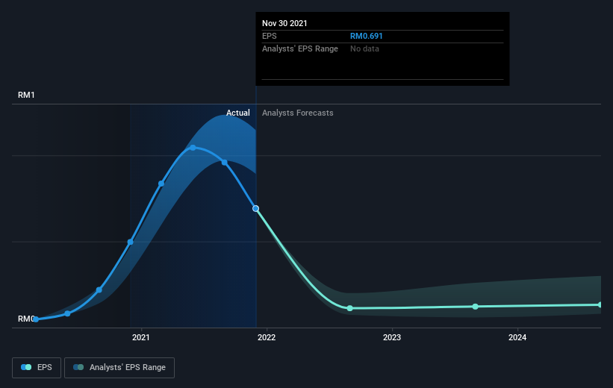Click the 2022 x-axis label

pos(267,337)
